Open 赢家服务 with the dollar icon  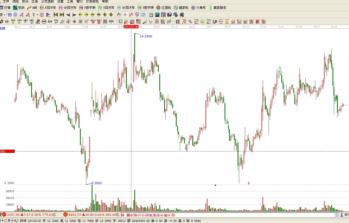pyautogui.click(x=217, y=8)
